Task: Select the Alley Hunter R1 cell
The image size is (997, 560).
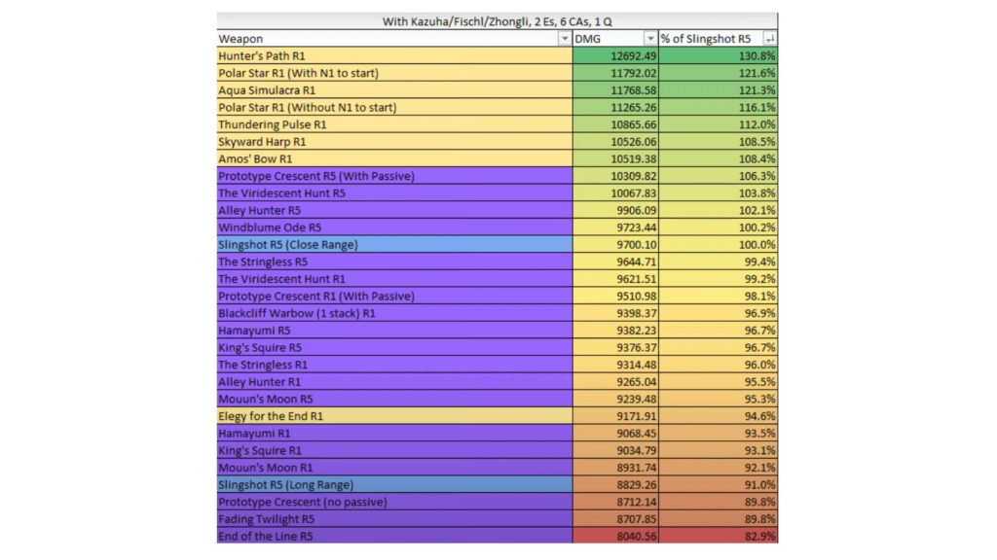Action: [394, 381]
